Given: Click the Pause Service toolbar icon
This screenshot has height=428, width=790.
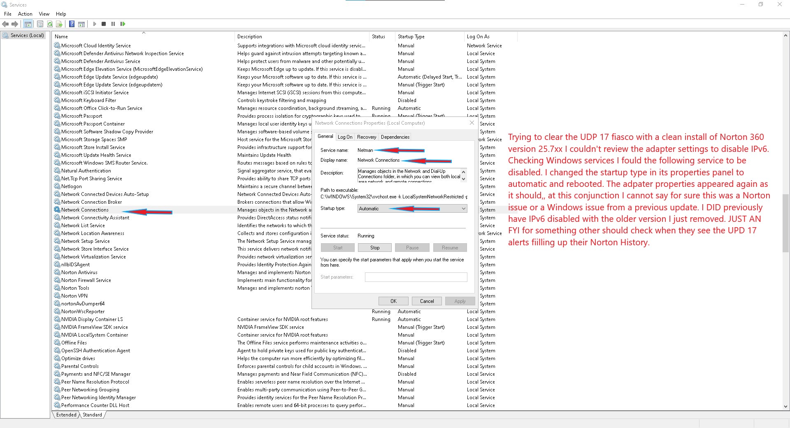Looking at the screenshot, I should [113, 24].
